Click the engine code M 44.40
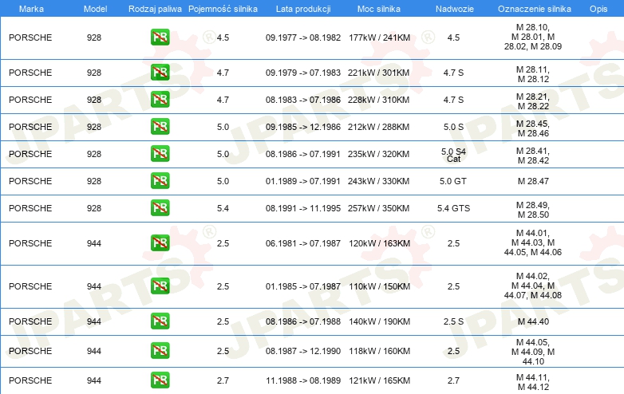The height and width of the screenshot is (394, 624). click(533, 321)
